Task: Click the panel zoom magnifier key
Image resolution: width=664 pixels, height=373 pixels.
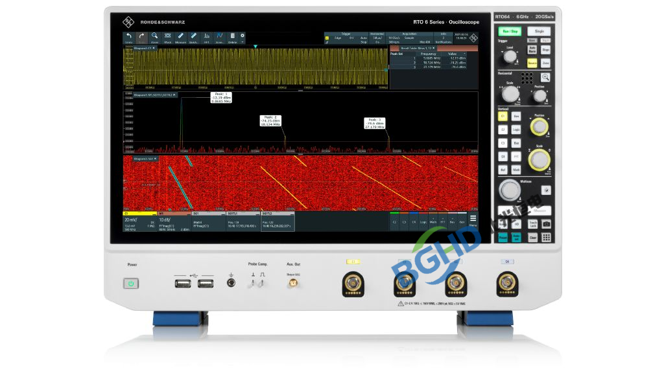Action: point(545,78)
